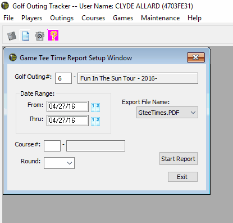
Task: Open calendar picker beside From date
Action: point(95,108)
